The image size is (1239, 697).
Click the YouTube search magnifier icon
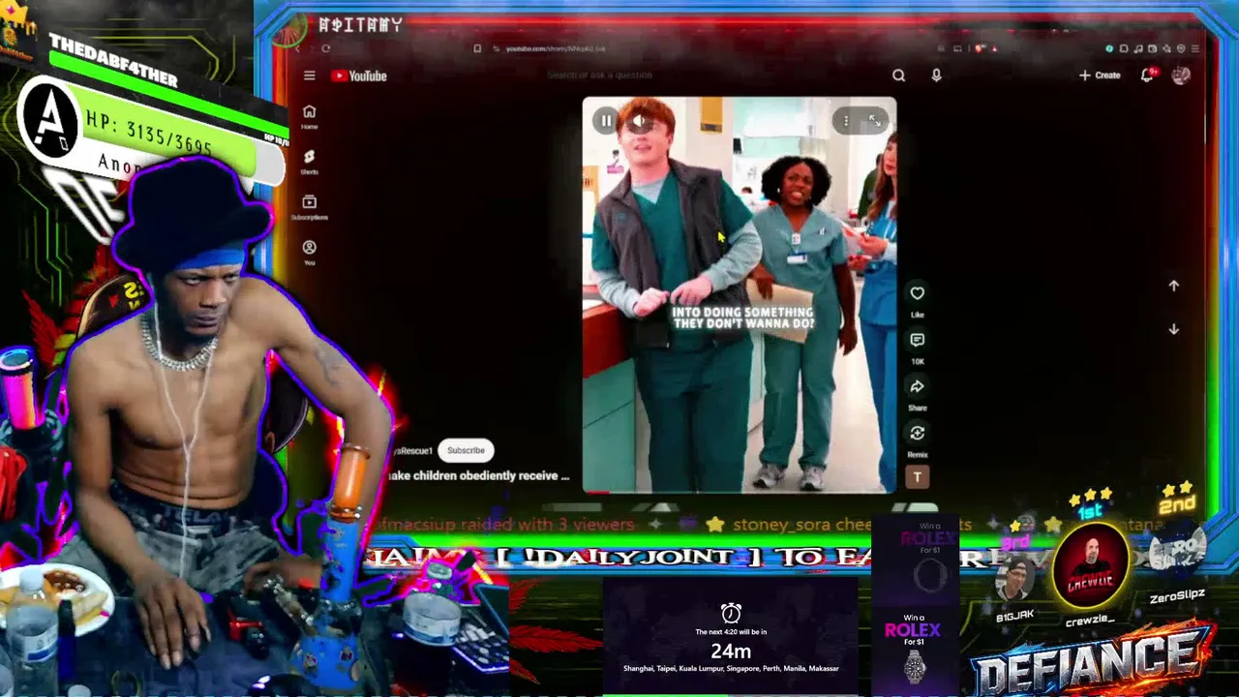(898, 76)
